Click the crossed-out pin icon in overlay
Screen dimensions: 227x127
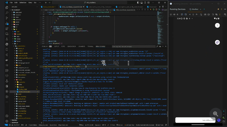coord(103,63)
